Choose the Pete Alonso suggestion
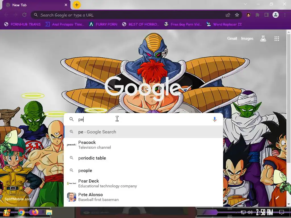The image size is (291, 218). point(143,197)
